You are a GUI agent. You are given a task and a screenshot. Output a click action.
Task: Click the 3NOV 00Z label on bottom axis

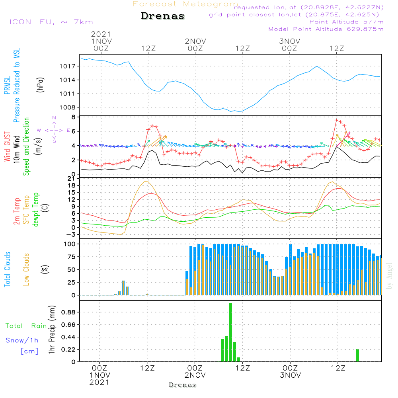(x=290, y=372)
